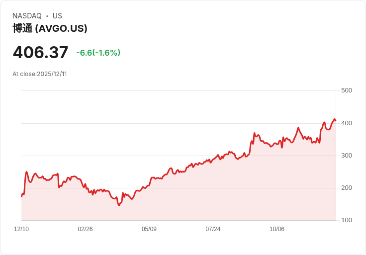Click the 10/06 x-axis date label
Image resolution: width=366 pixels, height=255 pixels.
(x=277, y=229)
